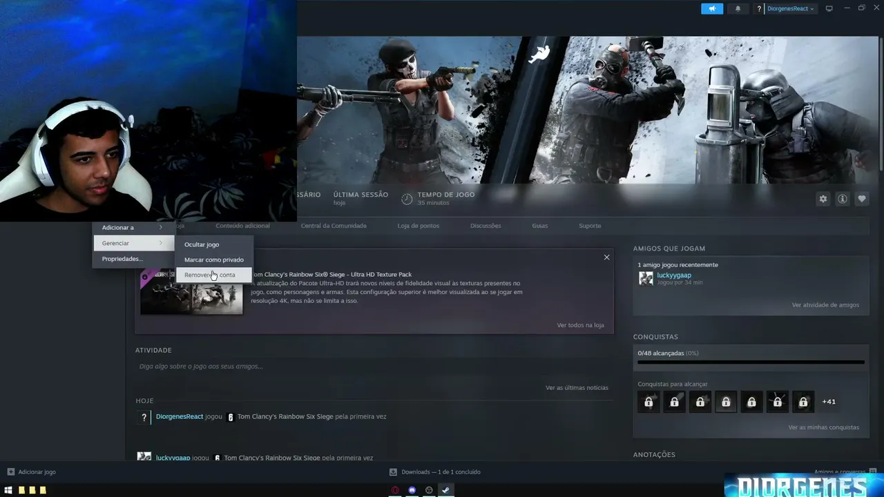Open the third locked achievement
This screenshot has height=497, width=884.
tap(700, 402)
